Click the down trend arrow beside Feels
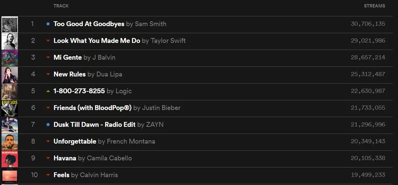Image resolution: width=398 pixels, height=185 pixels. tap(48, 175)
